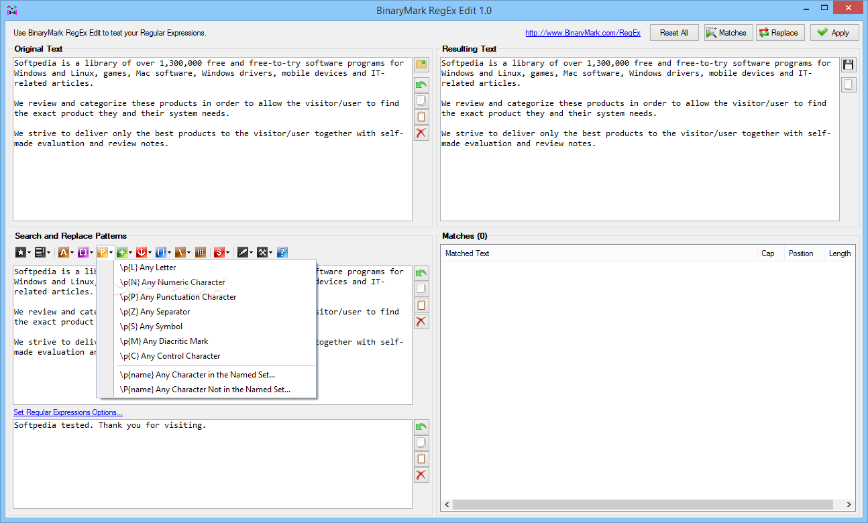The image size is (868, 523).
Task: Click the Matches button
Action: [727, 32]
